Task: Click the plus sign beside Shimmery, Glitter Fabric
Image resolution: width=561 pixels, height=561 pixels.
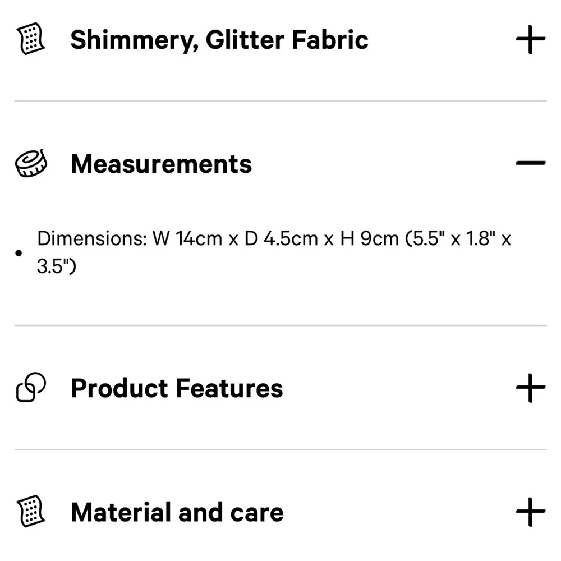Action: click(530, 39)
